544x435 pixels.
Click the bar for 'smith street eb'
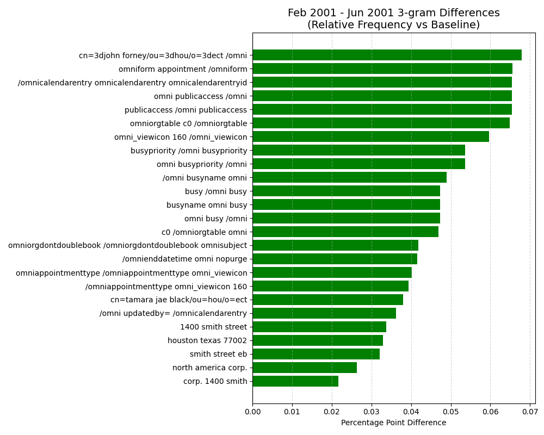[316, 354]
